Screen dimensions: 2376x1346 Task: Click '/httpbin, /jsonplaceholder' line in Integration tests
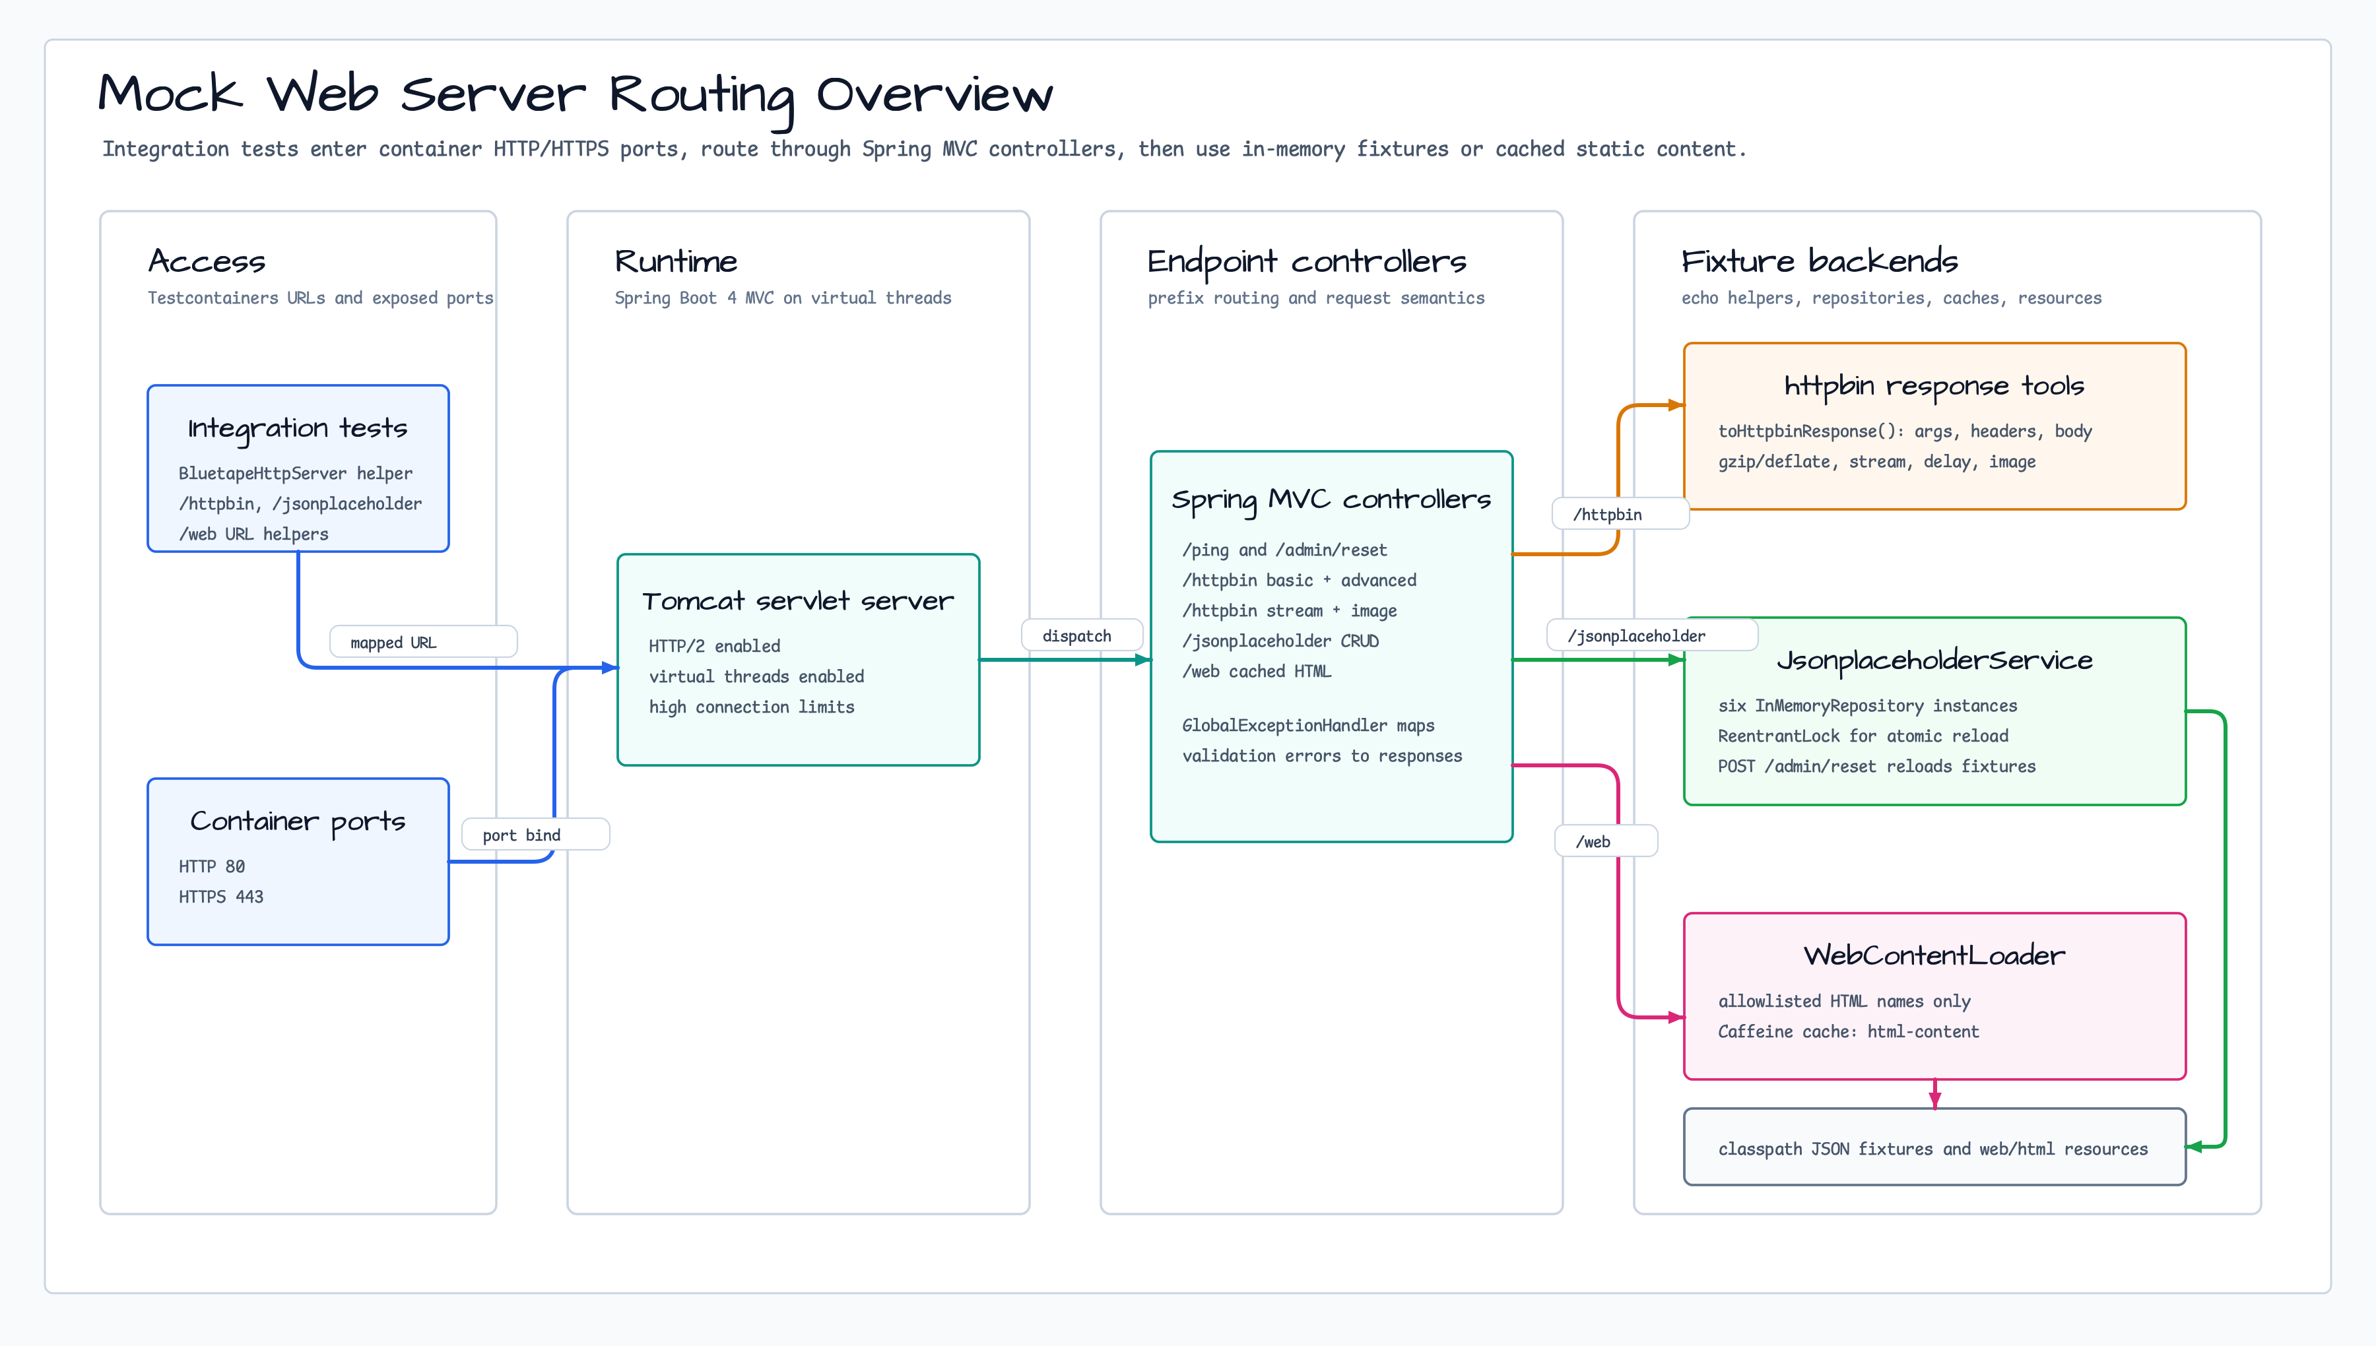(x=300, y=504)
